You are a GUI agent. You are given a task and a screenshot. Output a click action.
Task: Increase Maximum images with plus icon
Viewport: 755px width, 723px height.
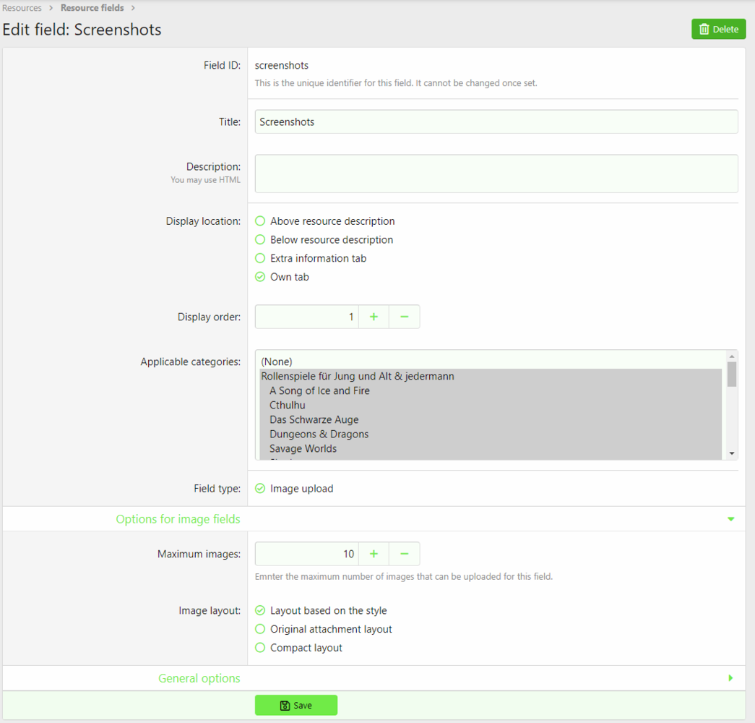[374, 554]
